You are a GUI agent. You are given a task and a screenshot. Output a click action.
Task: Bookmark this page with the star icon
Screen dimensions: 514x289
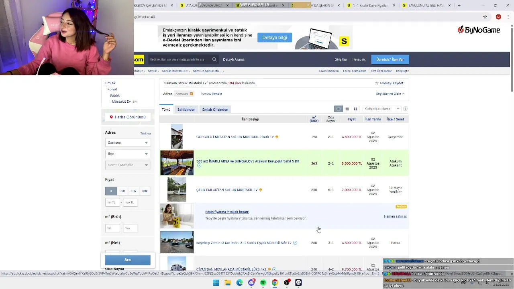pos(485,17)
